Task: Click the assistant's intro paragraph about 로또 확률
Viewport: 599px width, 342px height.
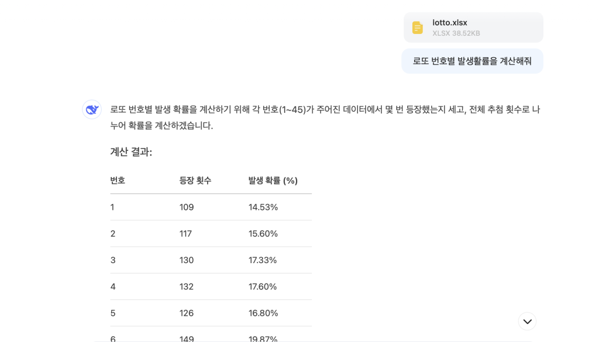Action: tap(325, 118)
